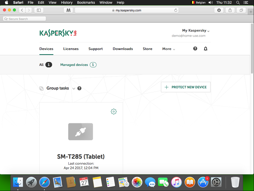
Task: Switch to the Licenses tab
Action: click(71, 49)
